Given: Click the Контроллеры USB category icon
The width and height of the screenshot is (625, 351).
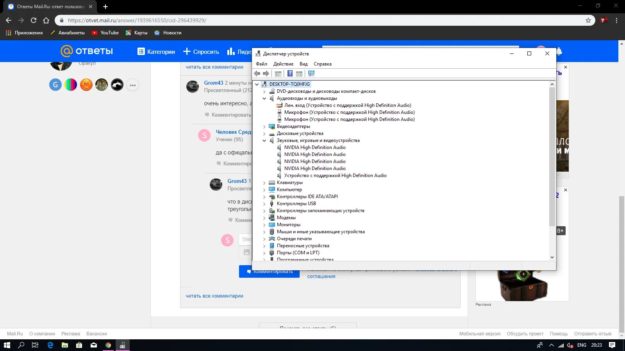Looking at the screenshot, I should (x=272, y=204).
